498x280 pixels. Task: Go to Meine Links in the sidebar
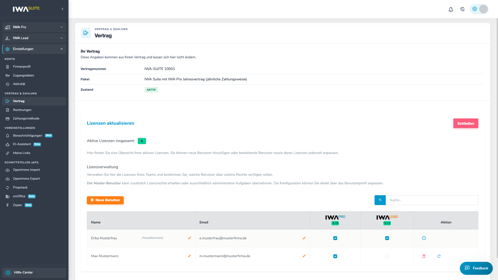point(34,153)
